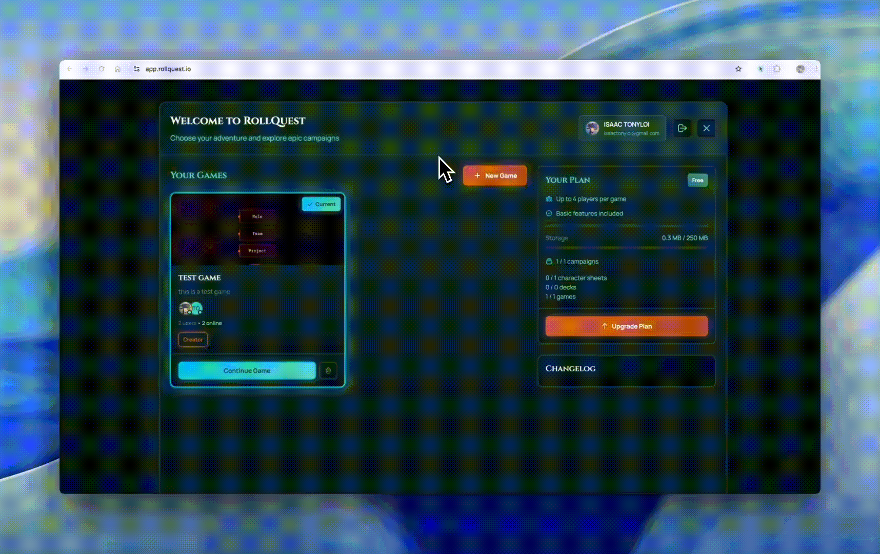Click the log out icon

(682, 128)
